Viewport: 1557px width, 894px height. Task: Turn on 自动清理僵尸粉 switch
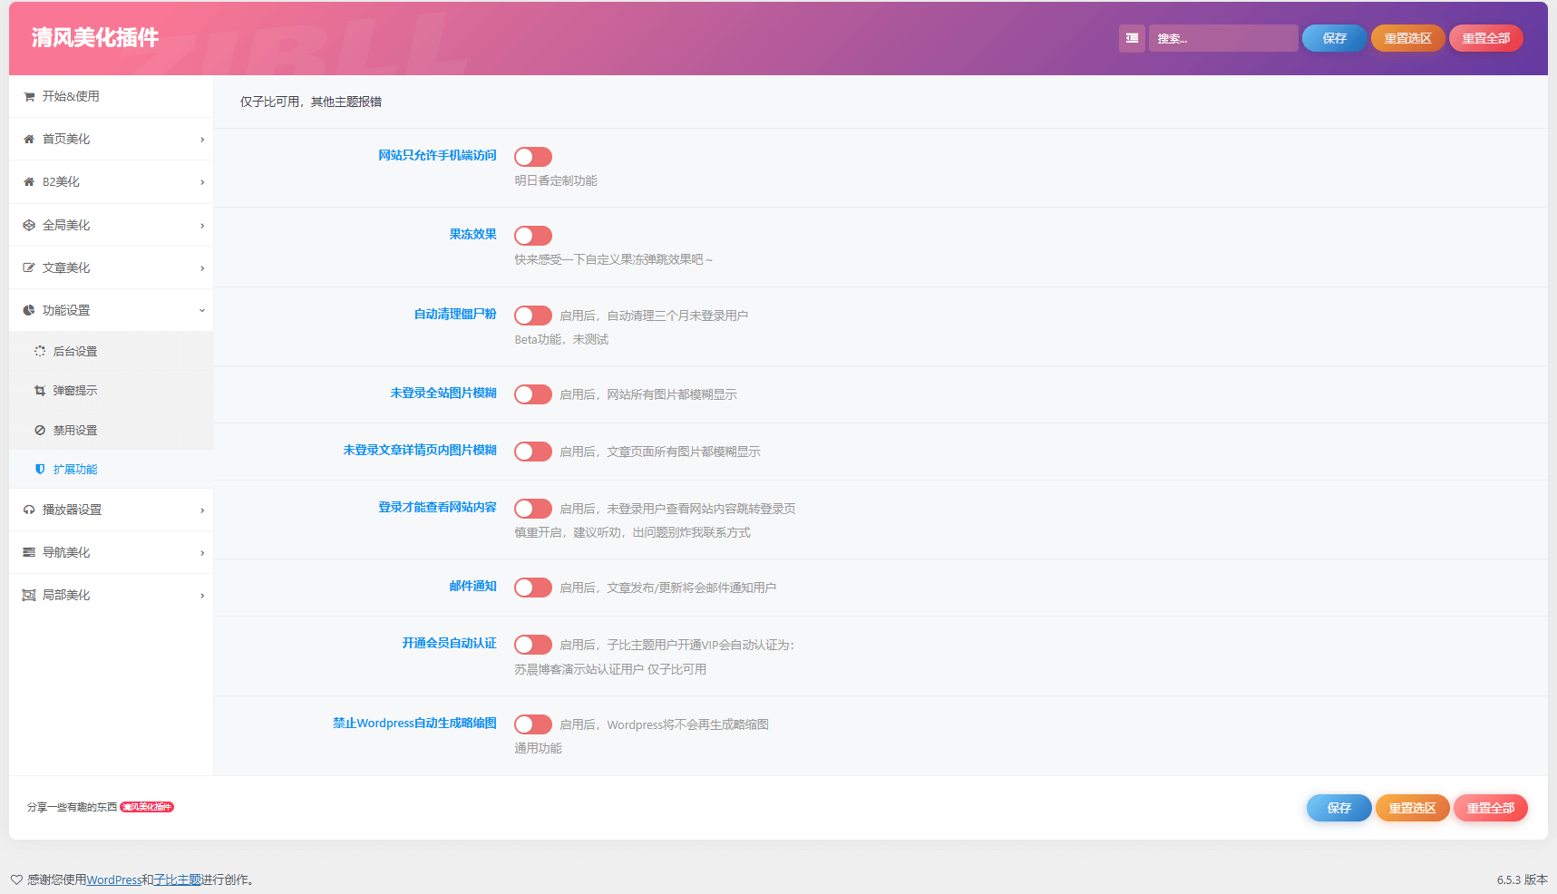point(533,316)
